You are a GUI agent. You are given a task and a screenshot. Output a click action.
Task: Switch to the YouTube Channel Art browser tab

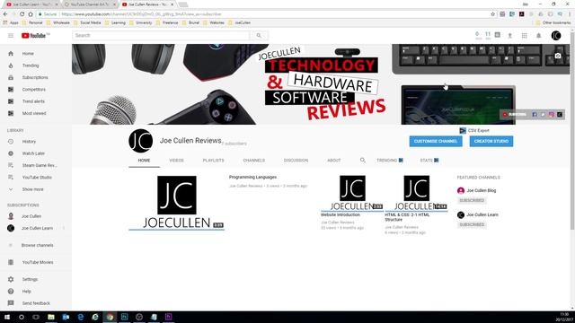click(89, 4)
